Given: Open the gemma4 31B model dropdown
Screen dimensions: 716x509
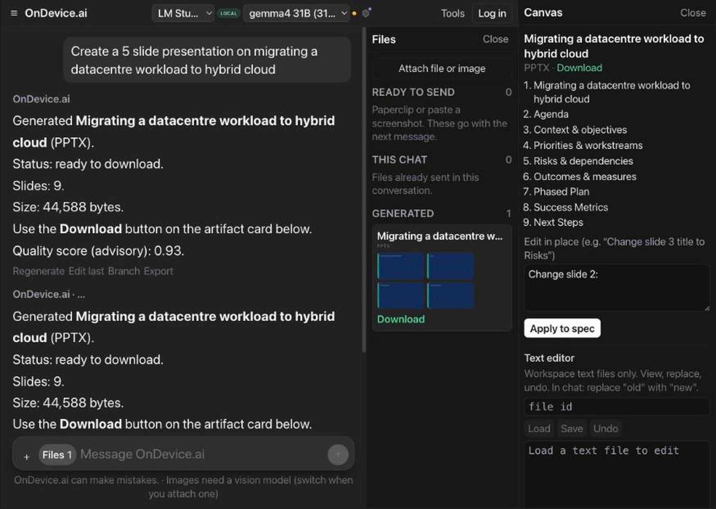Looking at the screenshot, I should click(x=296, y=14).
